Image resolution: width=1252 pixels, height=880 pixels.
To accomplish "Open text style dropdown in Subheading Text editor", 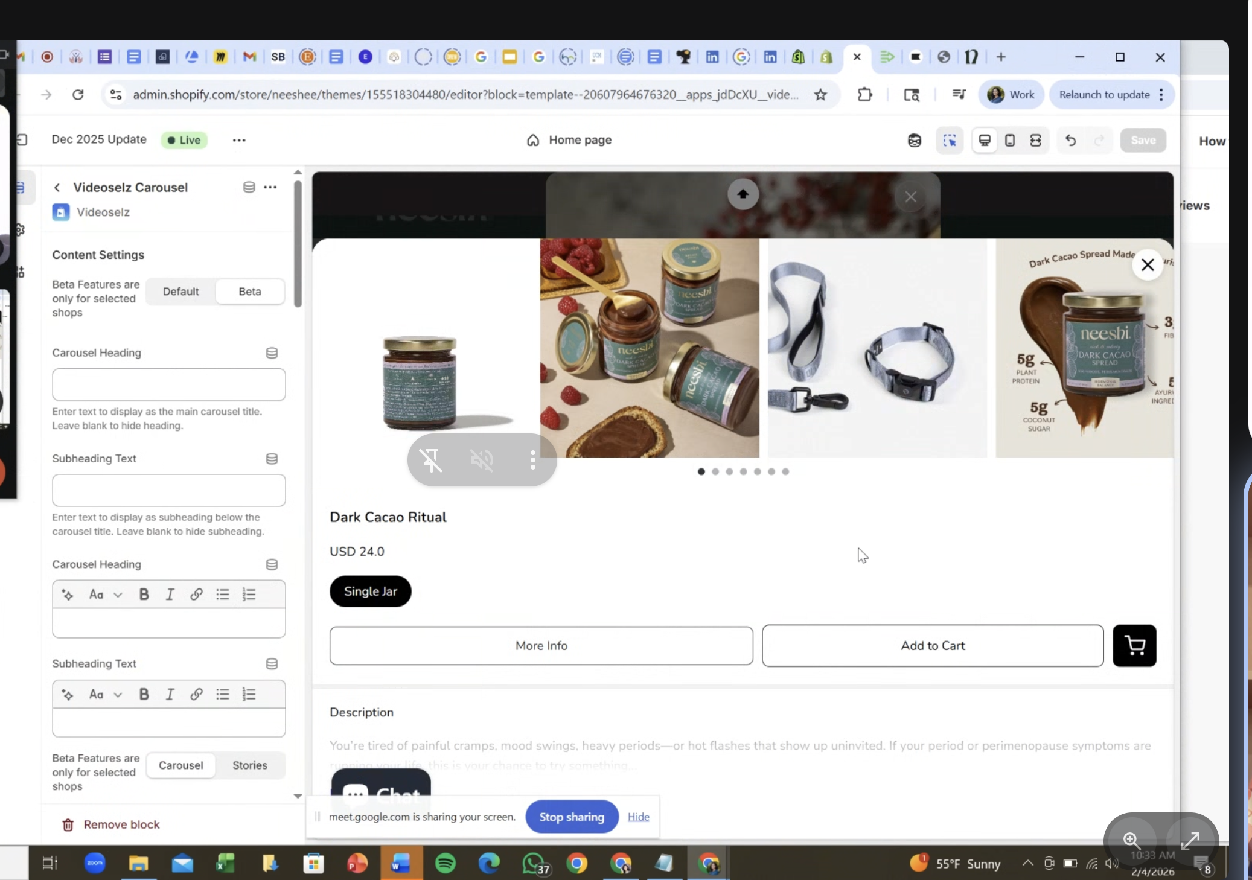I will (x=106, y=694).
